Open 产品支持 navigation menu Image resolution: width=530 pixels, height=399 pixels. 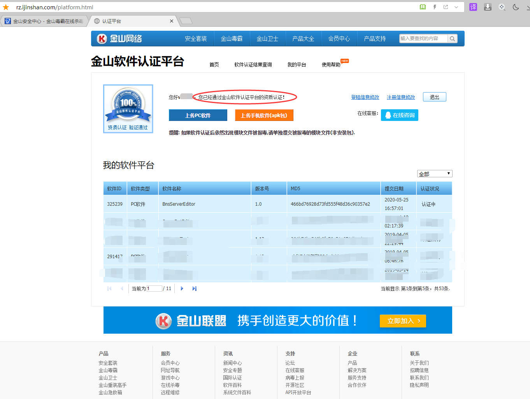(375, 38)
